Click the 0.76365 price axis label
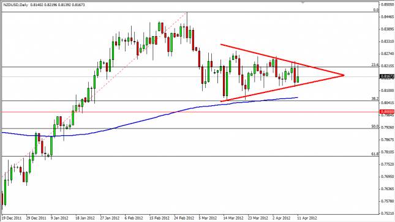This screenshot has height=222, width=395. pyautogui.click(x=388, y=189)
